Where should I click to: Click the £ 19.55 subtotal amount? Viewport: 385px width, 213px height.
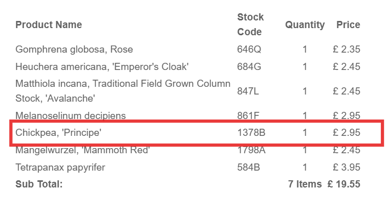pos(344,184)
